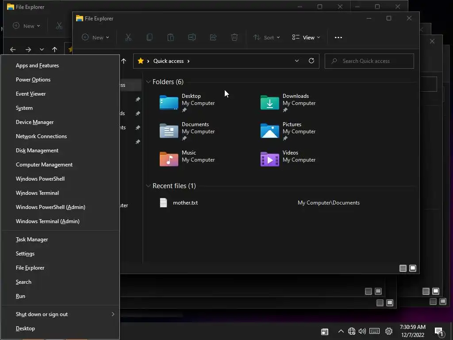Viewport: 453px width, 340px height.
Task: Select Settings in the Win+X menu
Action: coord(60,254)
